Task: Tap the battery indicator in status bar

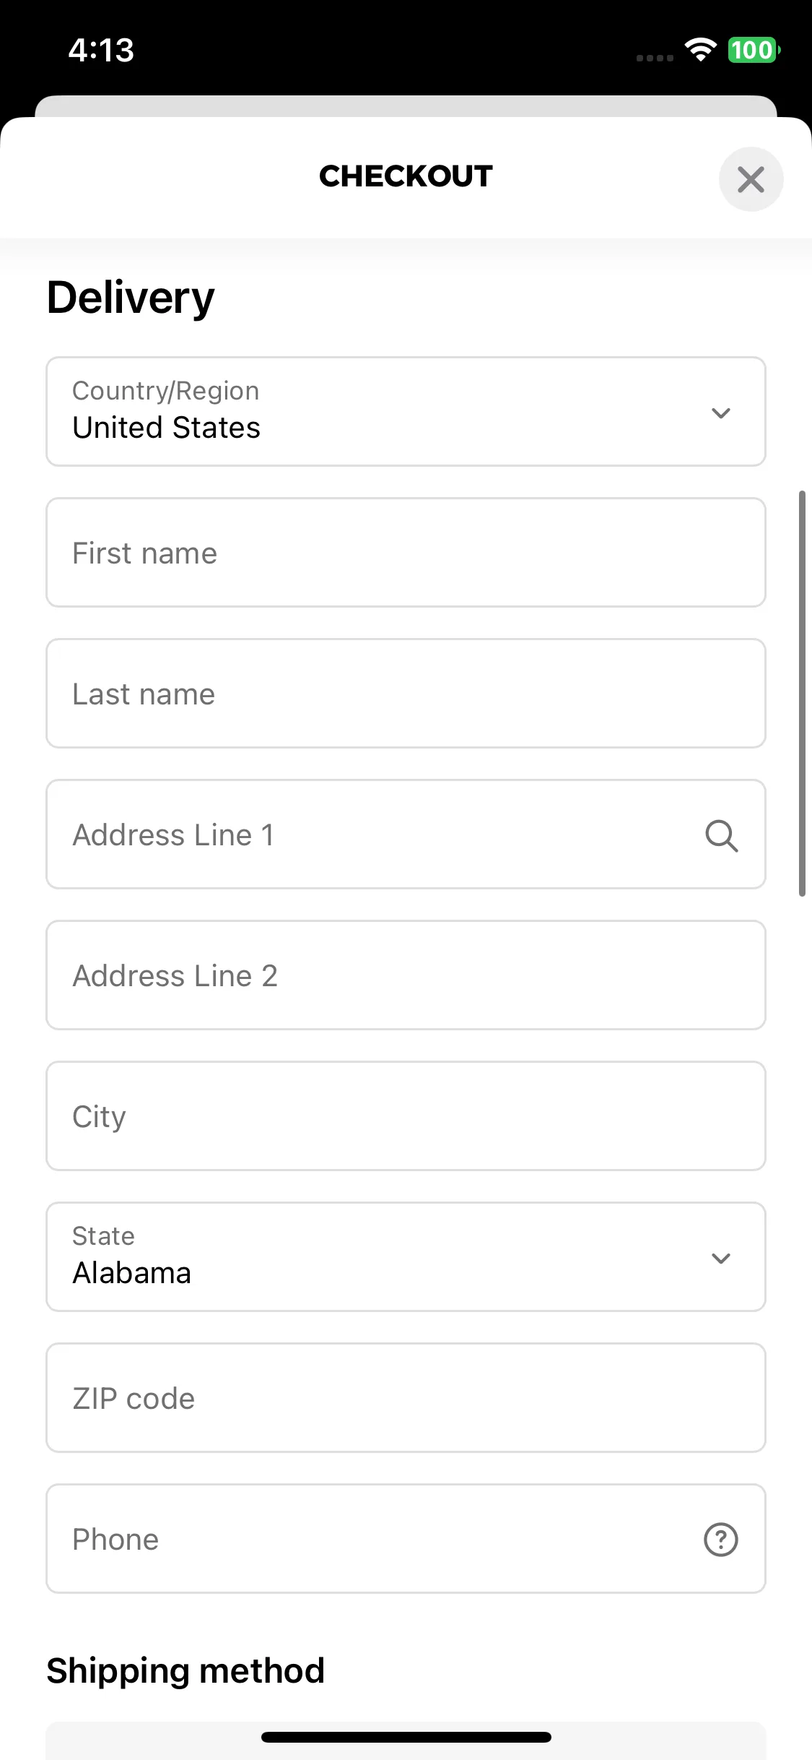Action: pyautogui.click(x=754, y=50)
